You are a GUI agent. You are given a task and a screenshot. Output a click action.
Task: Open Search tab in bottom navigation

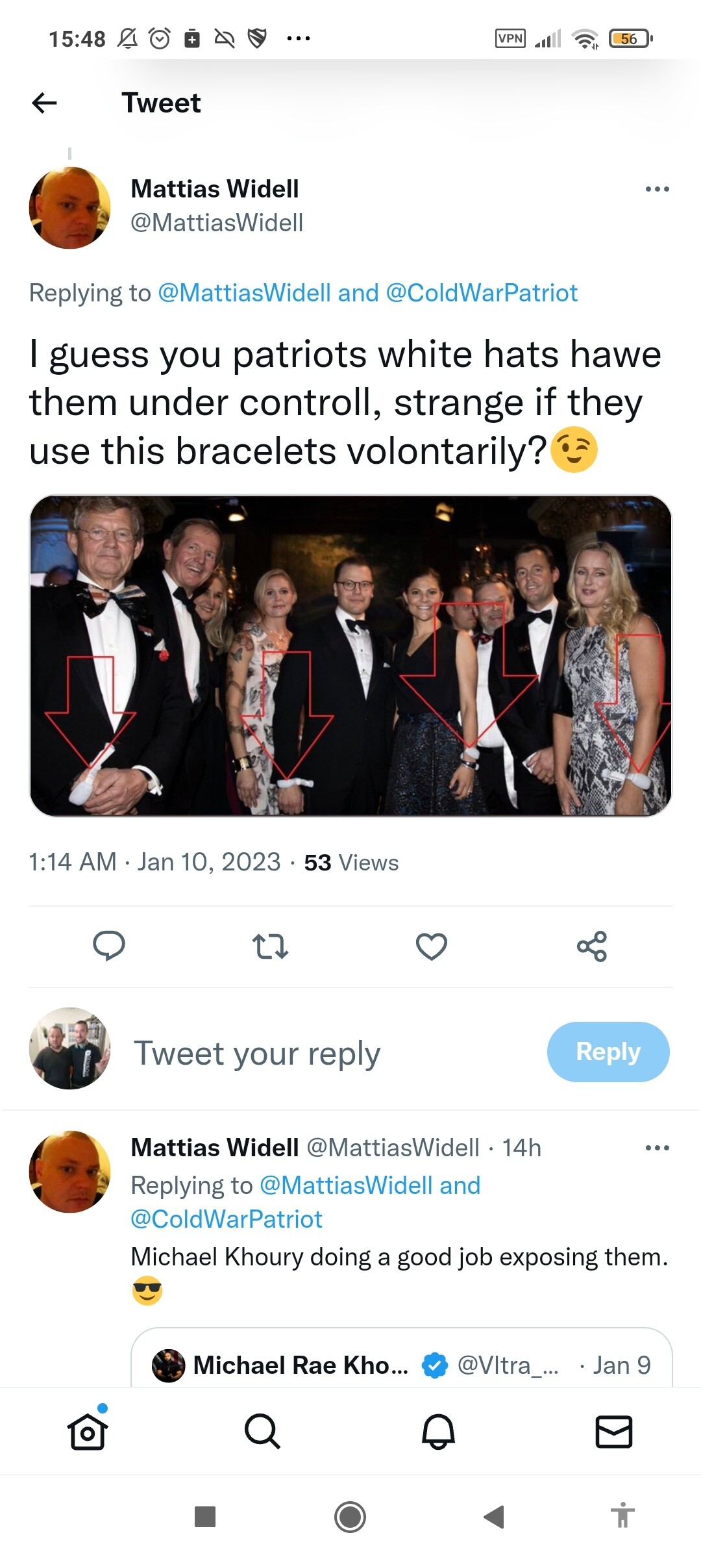pyautogui.click(x=262, y=1432)
